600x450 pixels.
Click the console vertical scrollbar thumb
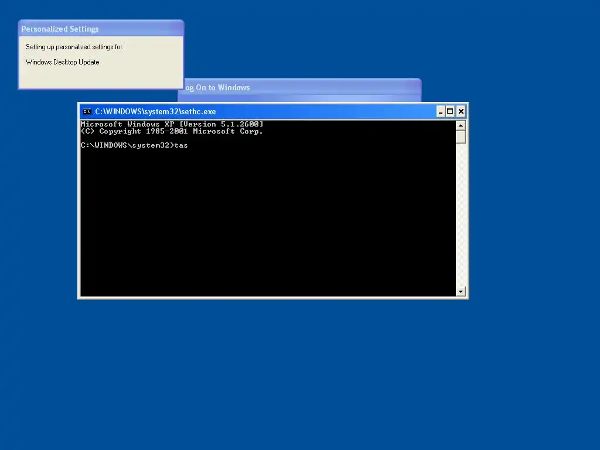tap(461, 137)
